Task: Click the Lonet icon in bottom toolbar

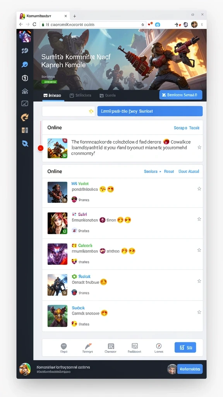Action: (x=159, y=348)
